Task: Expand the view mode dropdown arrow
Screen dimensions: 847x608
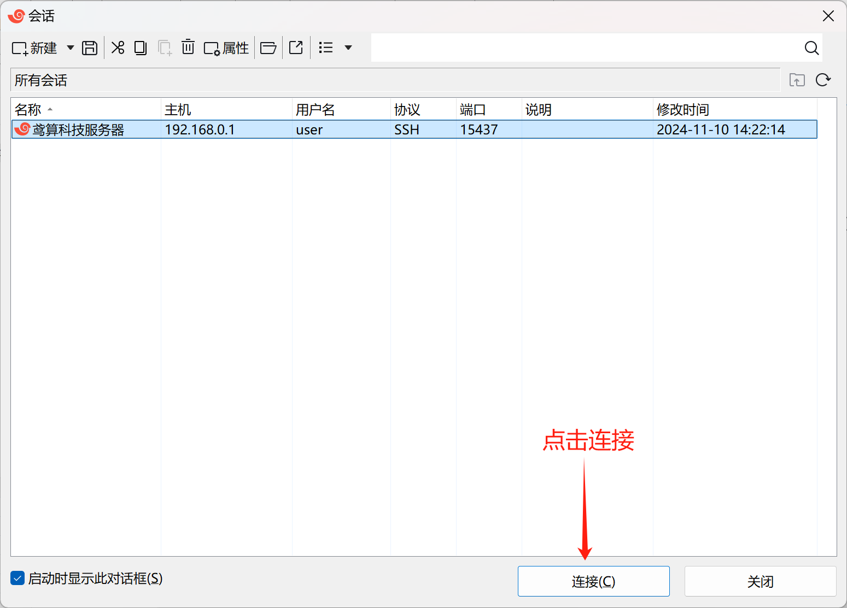Action: [x=348, y=48]
